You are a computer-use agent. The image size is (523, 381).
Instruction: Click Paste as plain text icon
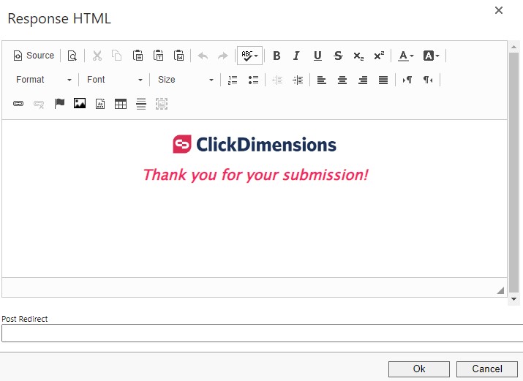pos(158,56)
